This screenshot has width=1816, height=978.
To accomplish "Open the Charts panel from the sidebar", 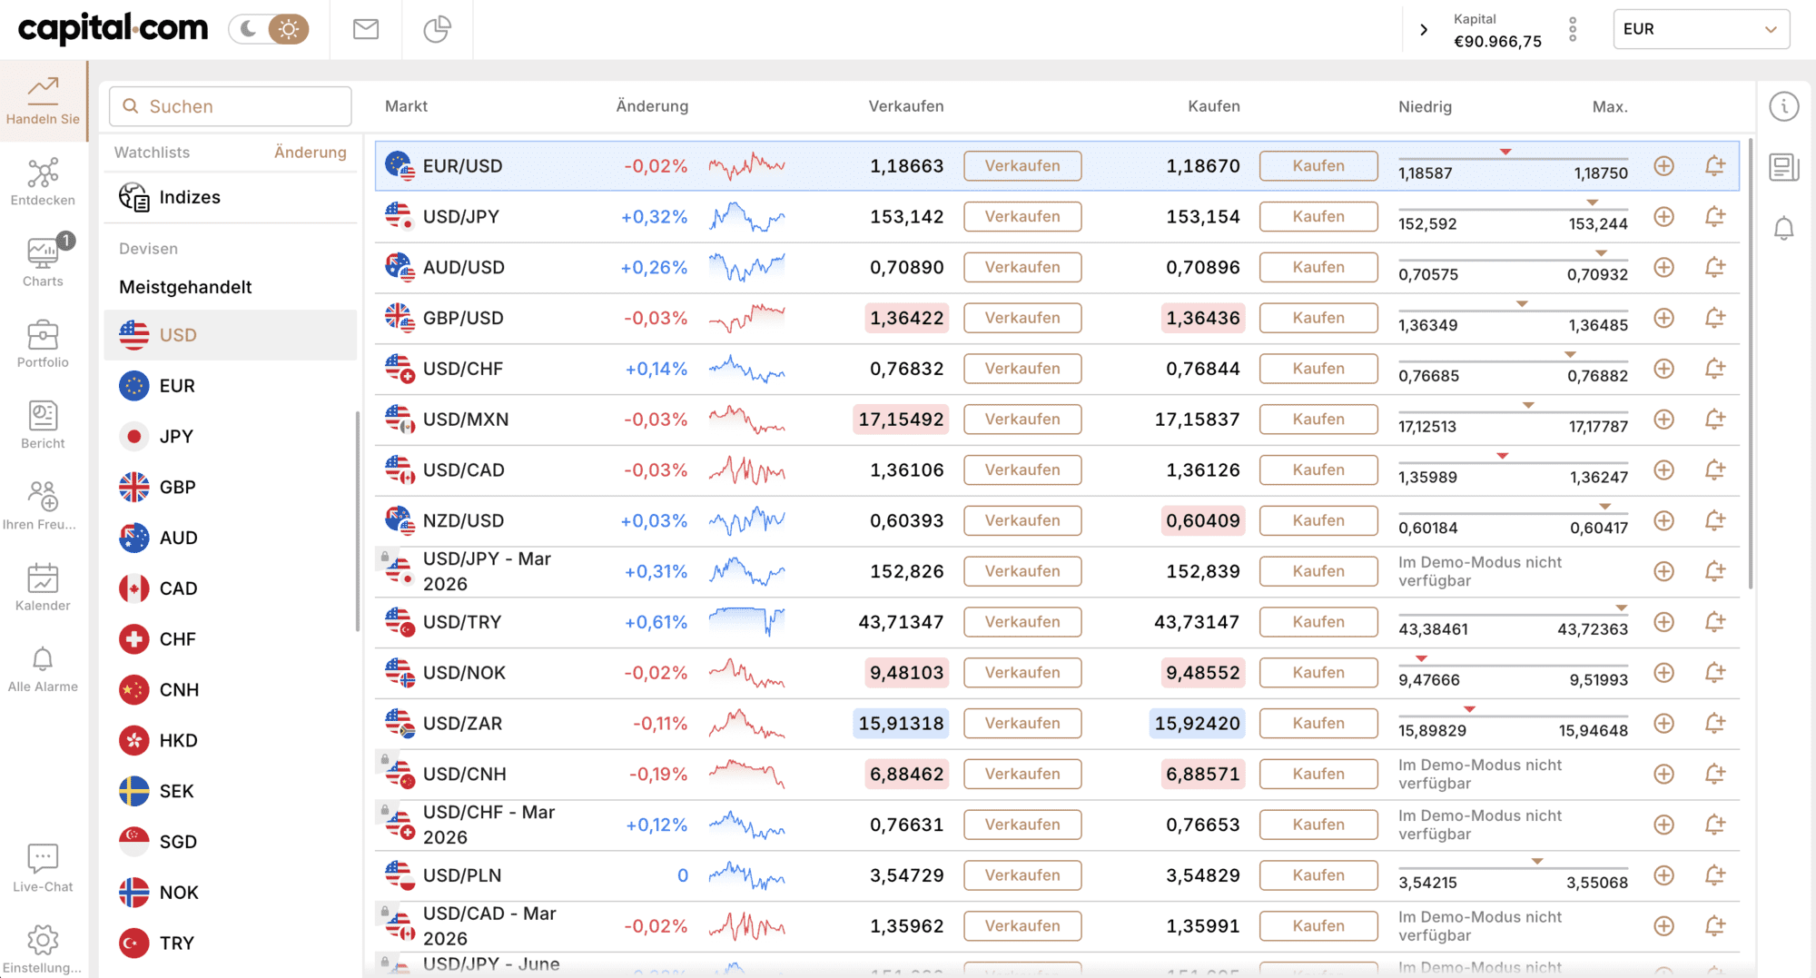I will [43, 261].
